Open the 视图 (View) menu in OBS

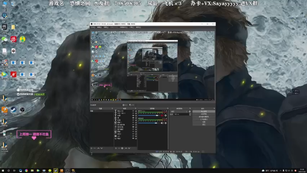click(x=106, y=27)
